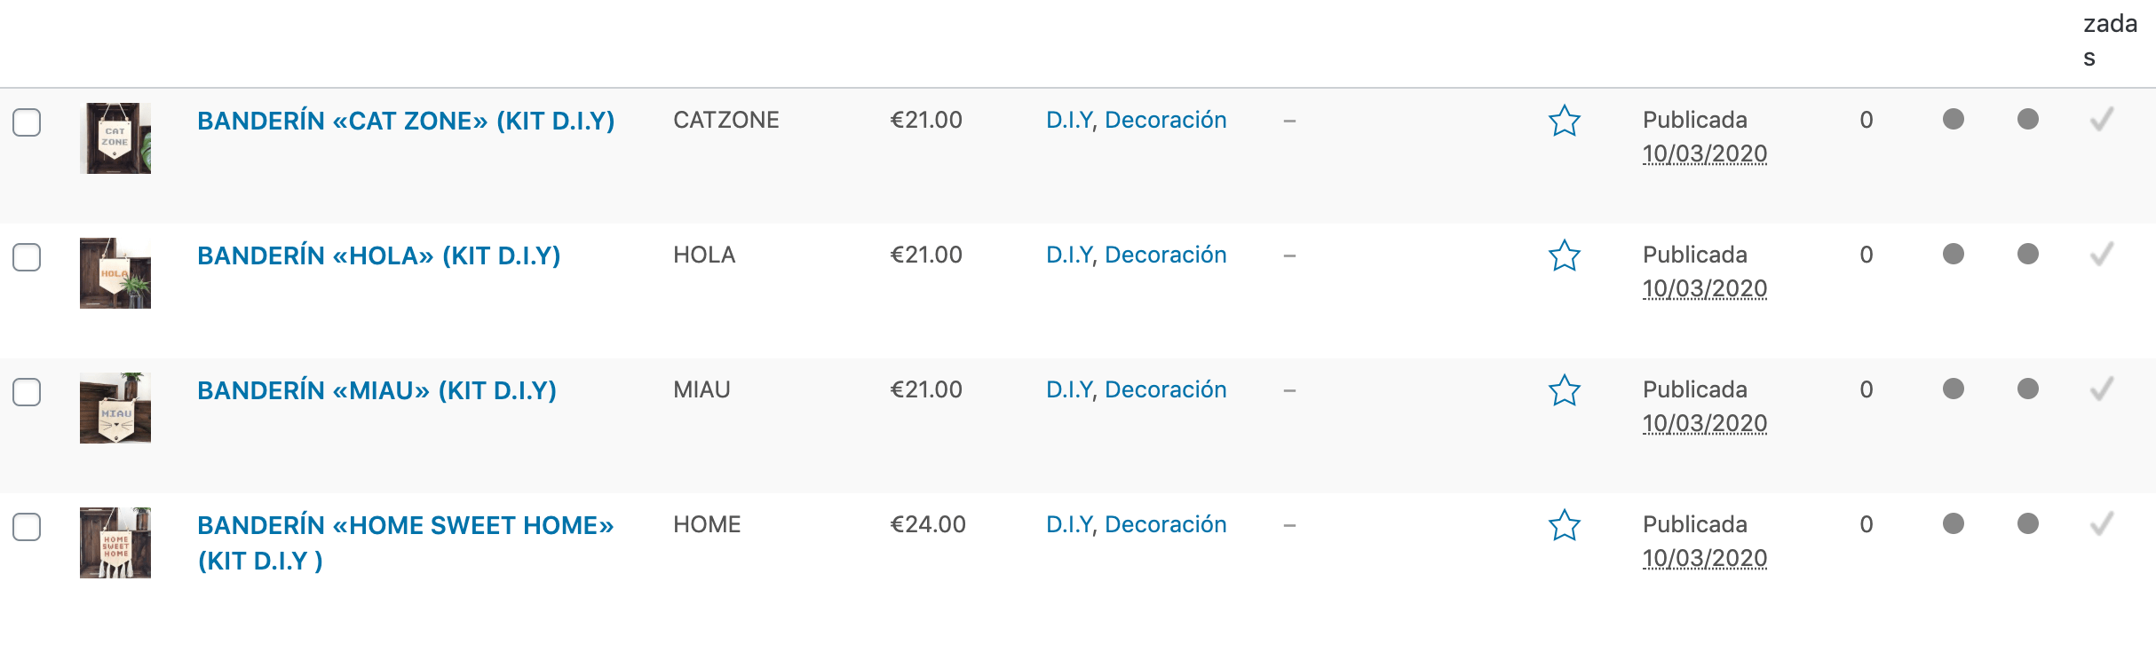Tick the checkbox for Hola banderín
Image resolution: width=2156 pixels, height=660 pixels.
coord(27,257)
